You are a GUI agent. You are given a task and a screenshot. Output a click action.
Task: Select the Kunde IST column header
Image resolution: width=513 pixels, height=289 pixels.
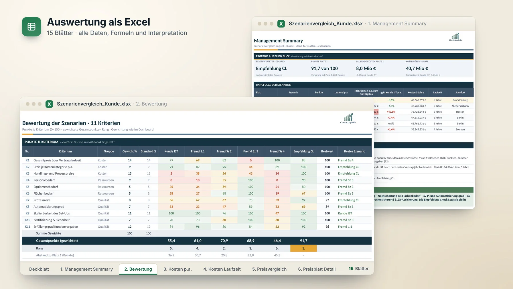point(171,151)
